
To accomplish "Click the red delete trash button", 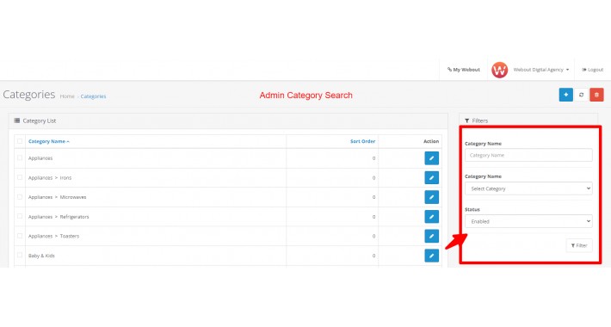I will [596, 95].
